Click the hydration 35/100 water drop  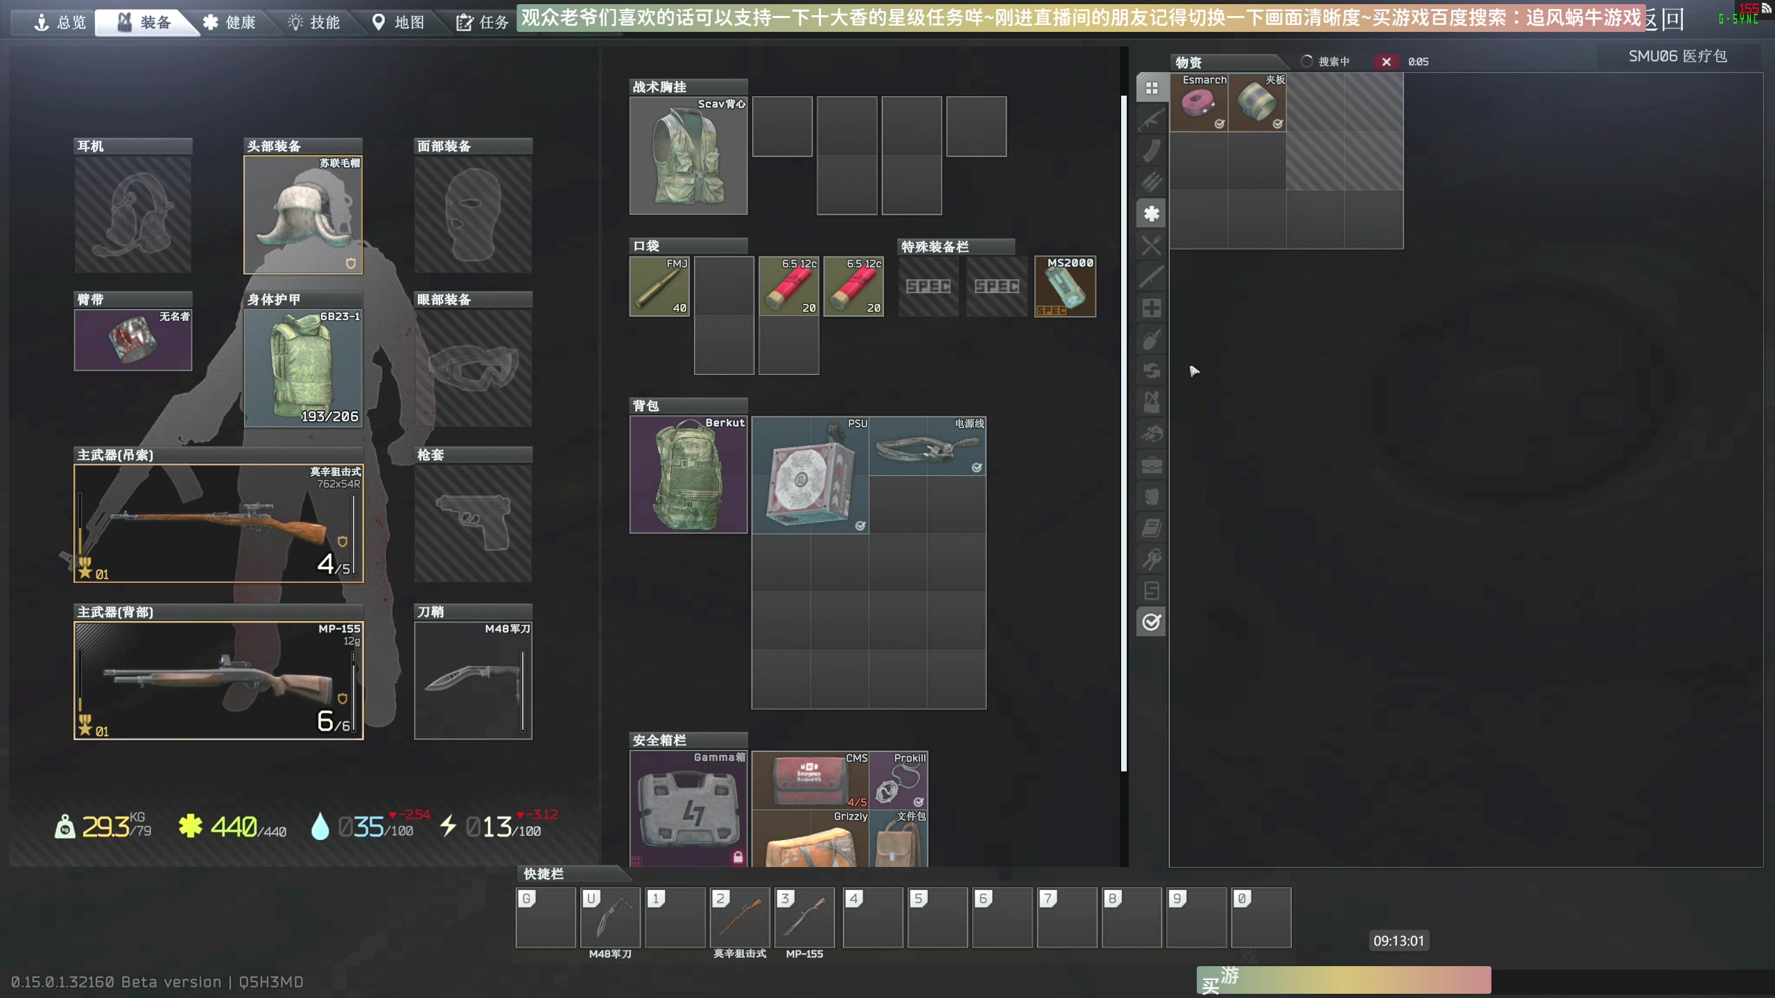click(x=320, y=826)
